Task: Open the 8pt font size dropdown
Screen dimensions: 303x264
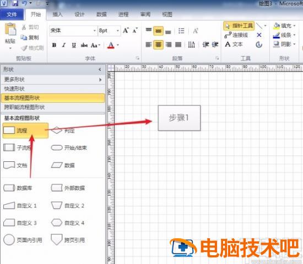Action: click(x=117, y=31)
